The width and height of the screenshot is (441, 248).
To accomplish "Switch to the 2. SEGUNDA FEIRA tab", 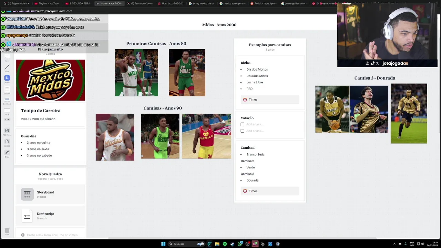I will [x=78, y=3].
